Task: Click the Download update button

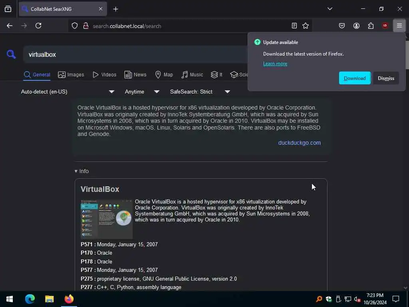Action: [355, 78]
